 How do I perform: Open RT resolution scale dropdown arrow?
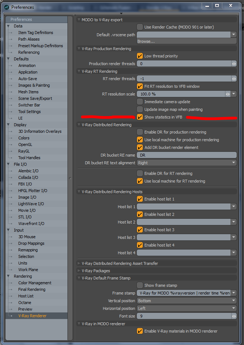234,94
